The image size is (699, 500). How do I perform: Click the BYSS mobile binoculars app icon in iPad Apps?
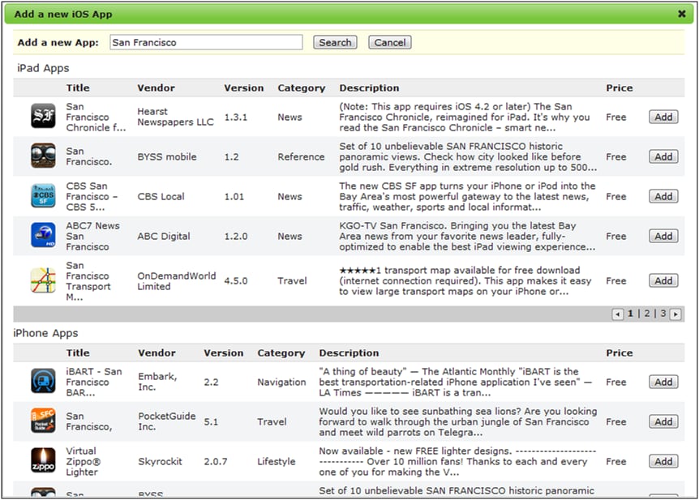coord(43,156)
